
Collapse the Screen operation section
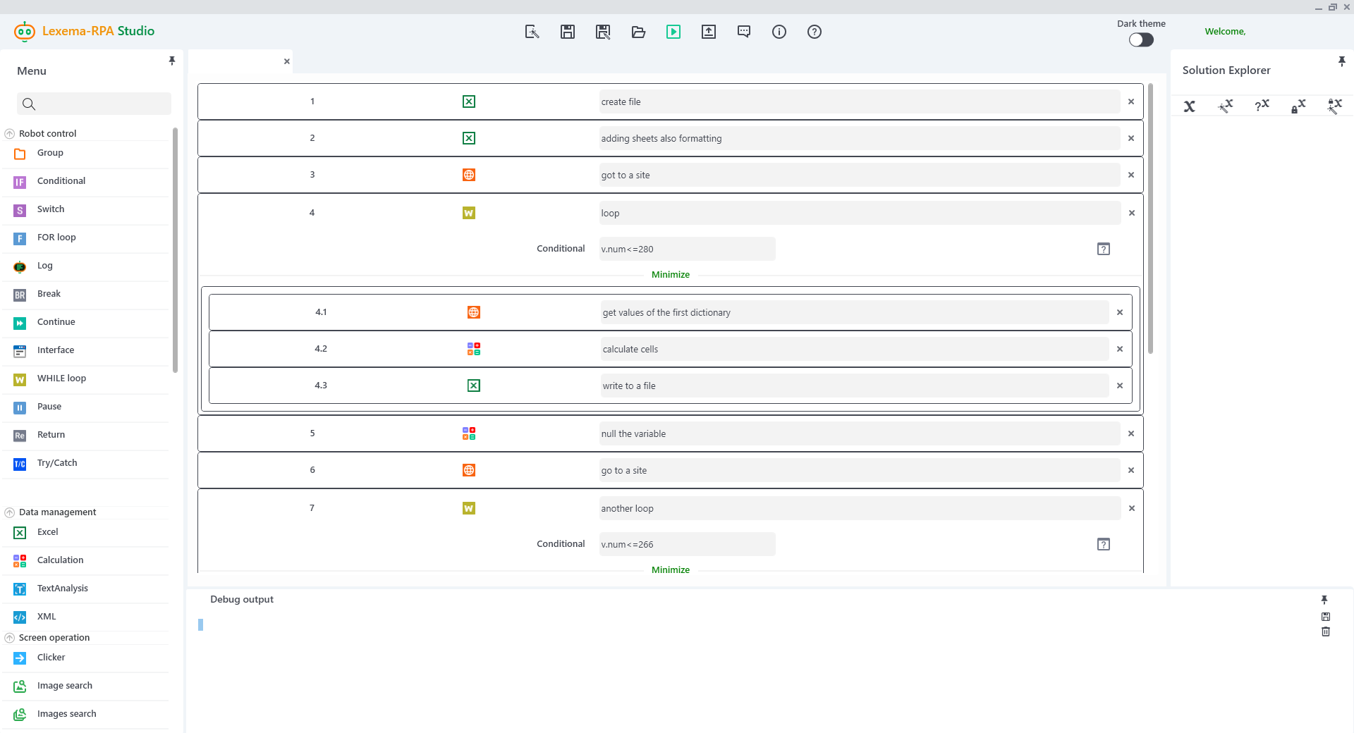10,638
